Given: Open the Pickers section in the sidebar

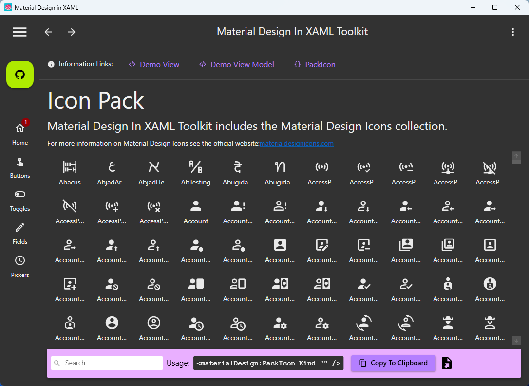Looking at the screenshot, I should point(19,265).
